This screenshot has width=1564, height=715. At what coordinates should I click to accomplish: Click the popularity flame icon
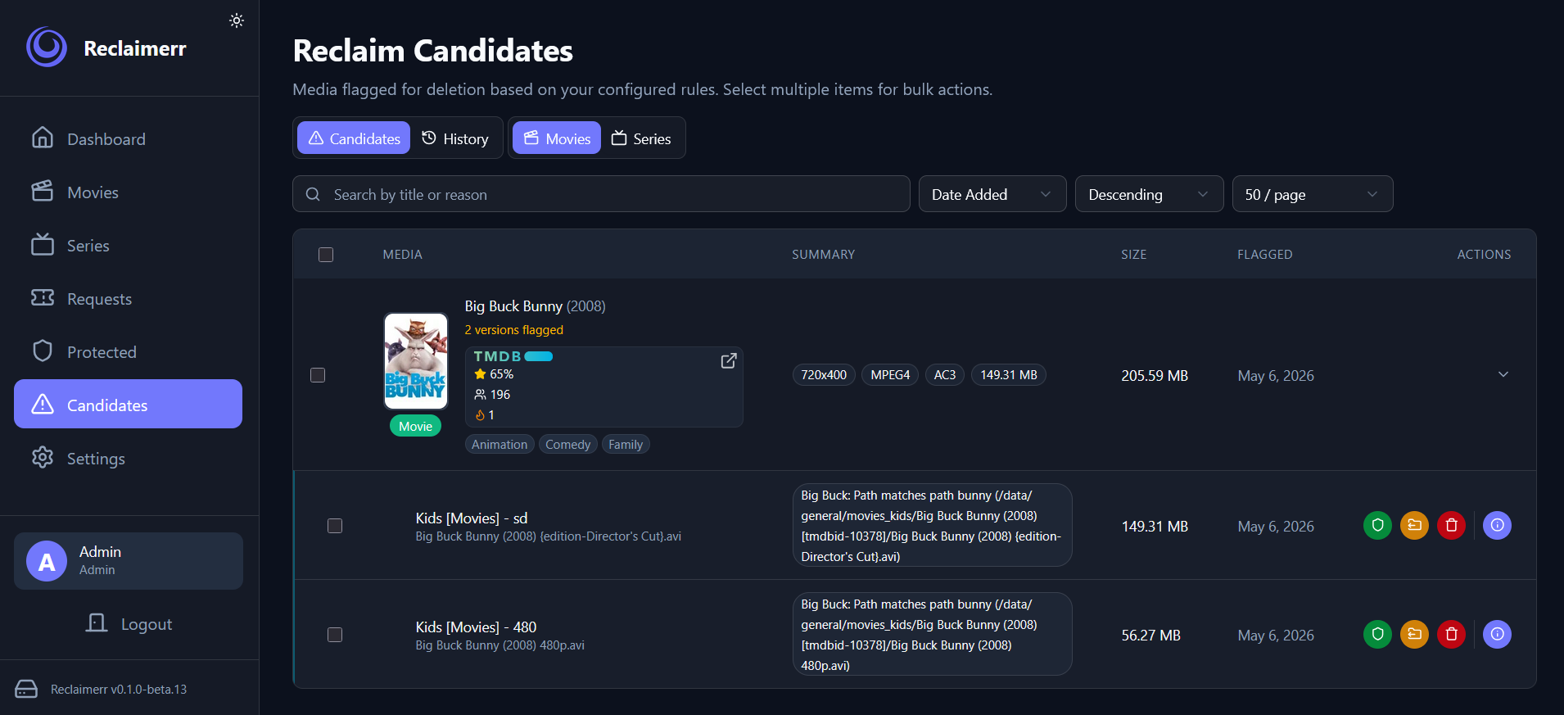click(481, 414)
